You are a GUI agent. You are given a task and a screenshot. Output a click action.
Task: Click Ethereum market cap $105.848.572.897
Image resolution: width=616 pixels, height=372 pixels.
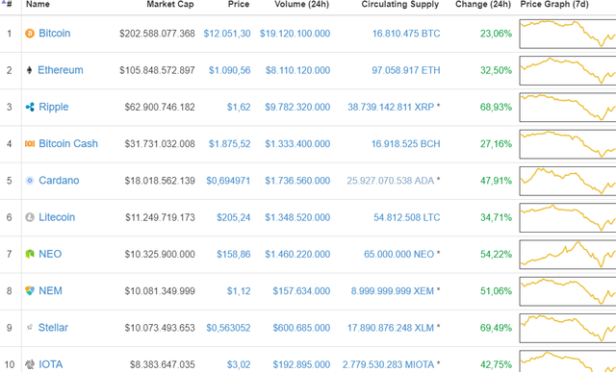(x=157, y=70)
